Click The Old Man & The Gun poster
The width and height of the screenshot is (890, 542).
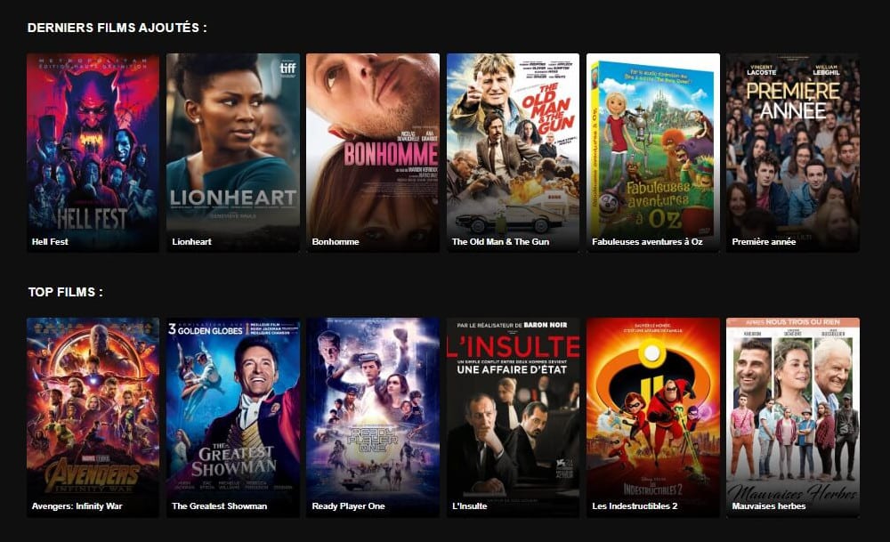[514, 152]
